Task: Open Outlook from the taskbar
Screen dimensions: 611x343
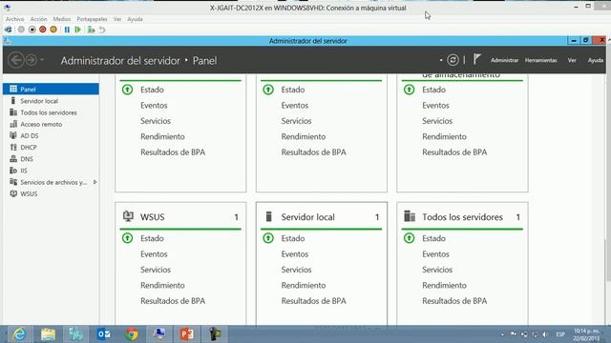Action: tap(104, 334)
